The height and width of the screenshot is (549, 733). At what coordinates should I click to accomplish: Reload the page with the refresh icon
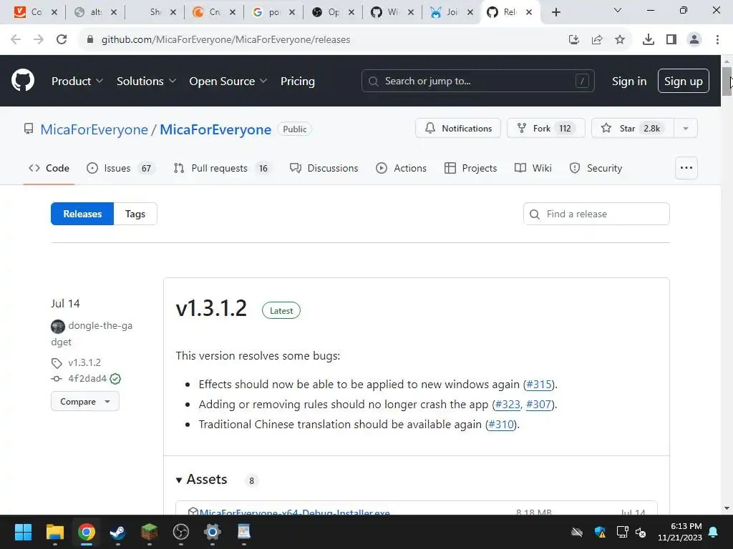62,40
